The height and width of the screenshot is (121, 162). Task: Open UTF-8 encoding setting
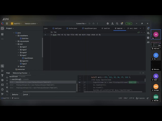[132, 98]
